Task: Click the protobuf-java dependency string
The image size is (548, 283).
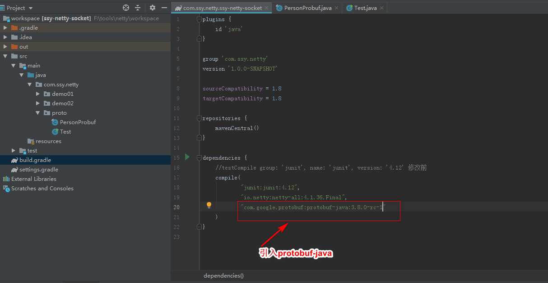Action: [x=313, y=207]
